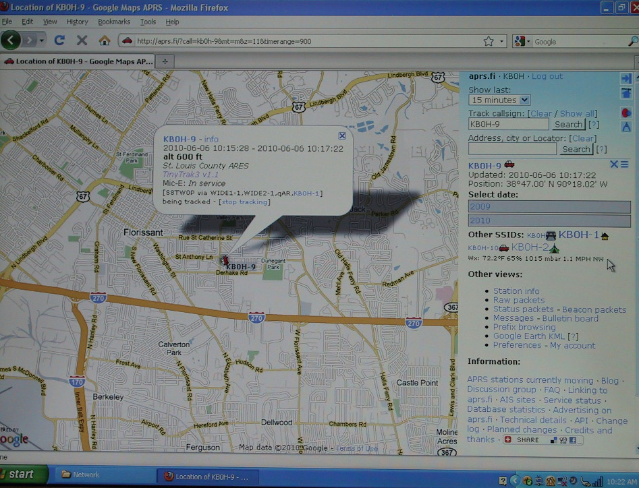Open the History menu
The width and height of the screenshot is (639, 488).
point(77,22)
